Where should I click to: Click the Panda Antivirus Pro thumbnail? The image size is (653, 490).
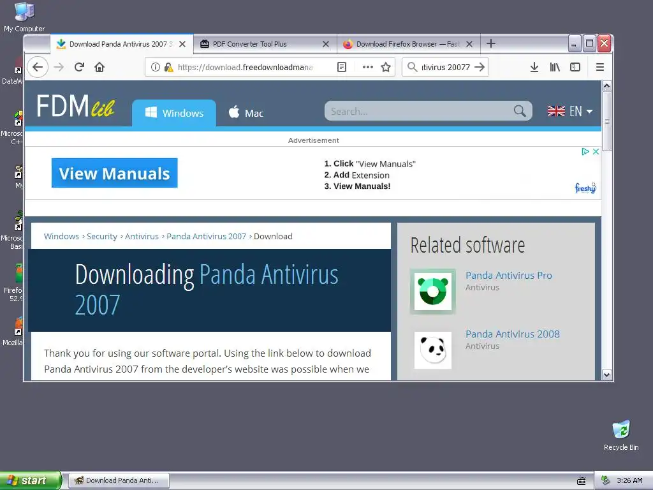(433, 291)
